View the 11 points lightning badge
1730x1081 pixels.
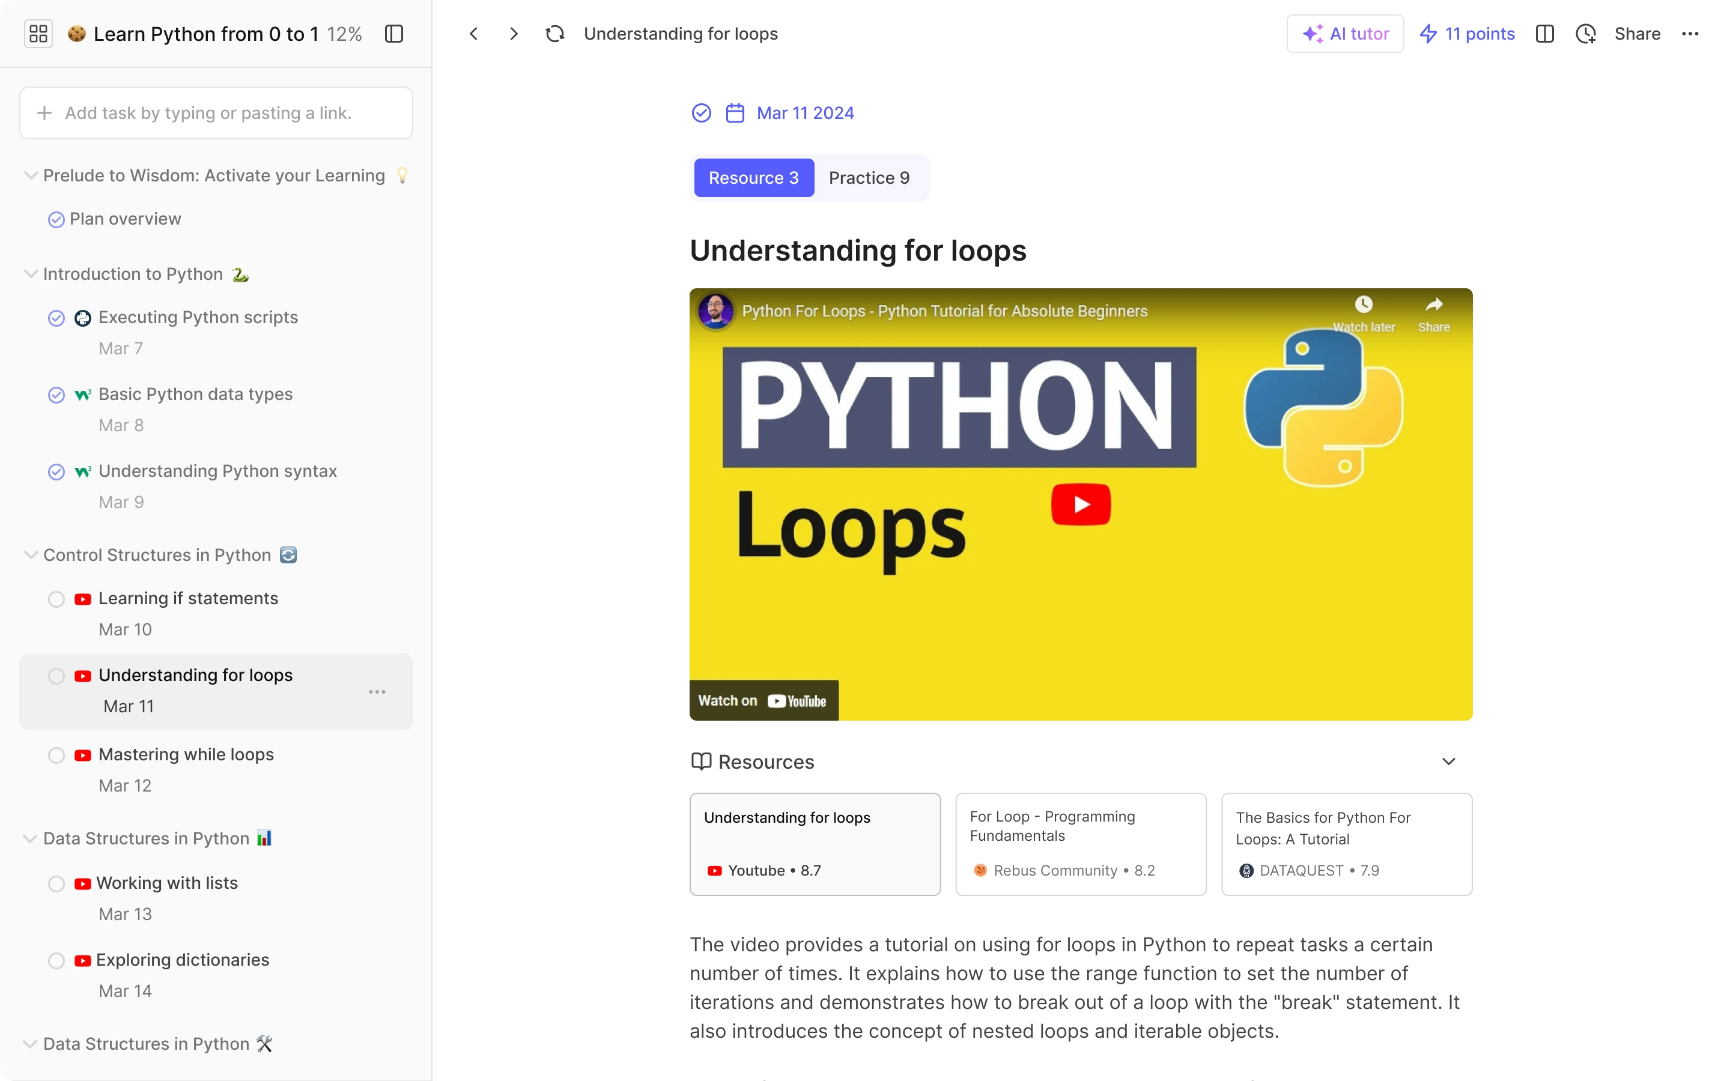coord(1466,34)
